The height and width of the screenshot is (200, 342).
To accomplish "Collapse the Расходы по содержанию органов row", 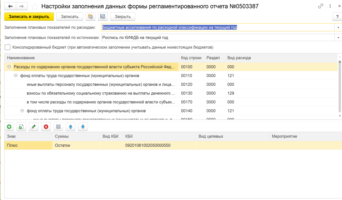I will coord(9,67).
